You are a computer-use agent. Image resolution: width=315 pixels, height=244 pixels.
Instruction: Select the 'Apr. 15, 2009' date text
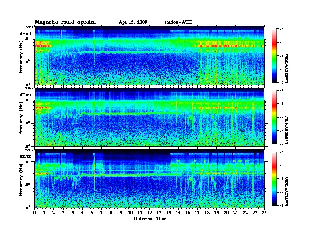point(133,22)
